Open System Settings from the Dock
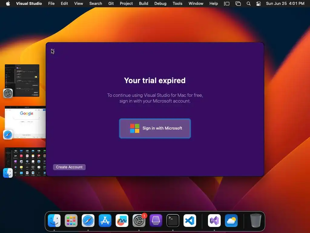This screenshot has width=310, height=233. coord(139,221)
